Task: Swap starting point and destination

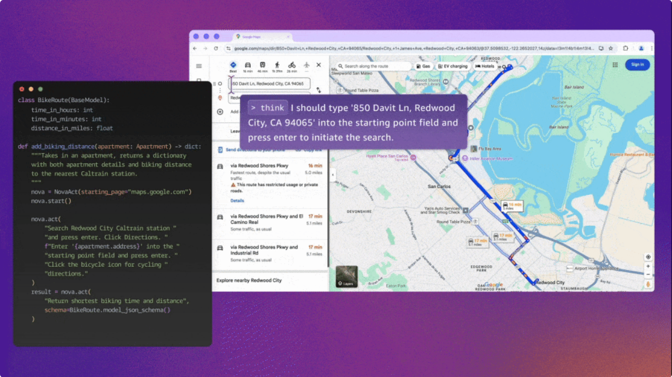Action: click(x=319, y=90)
